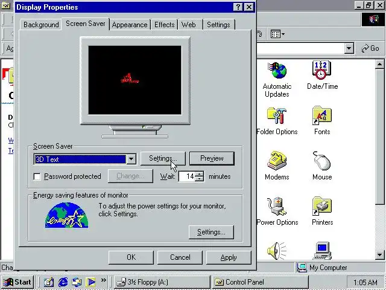Select the Screen Saver tab
This screenshot has width=386, height=290.
[86, 24]
